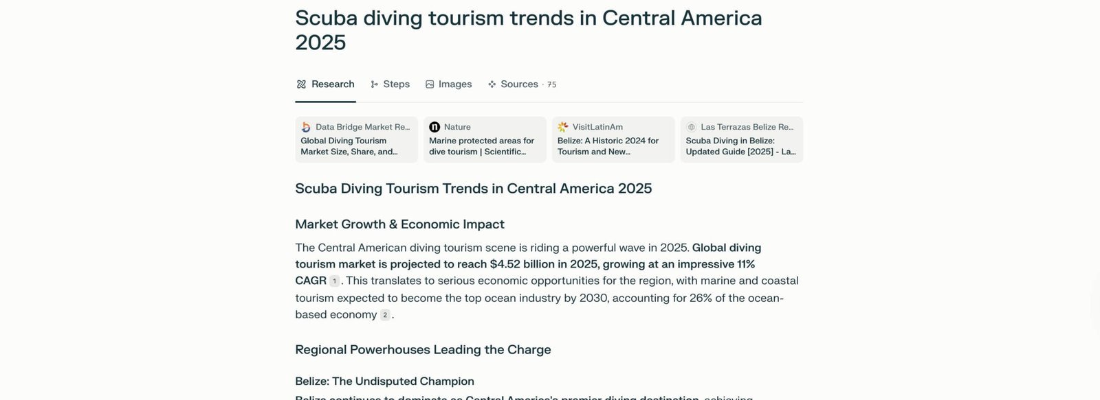Click the page title 'Scuba diving tourism trends in Central America 2025'

pos(529,30)
